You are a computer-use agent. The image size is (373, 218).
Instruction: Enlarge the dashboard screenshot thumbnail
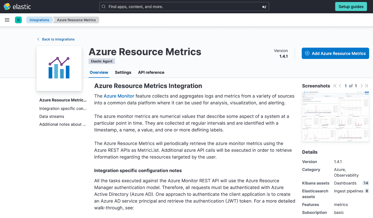(x=335, y=116)
